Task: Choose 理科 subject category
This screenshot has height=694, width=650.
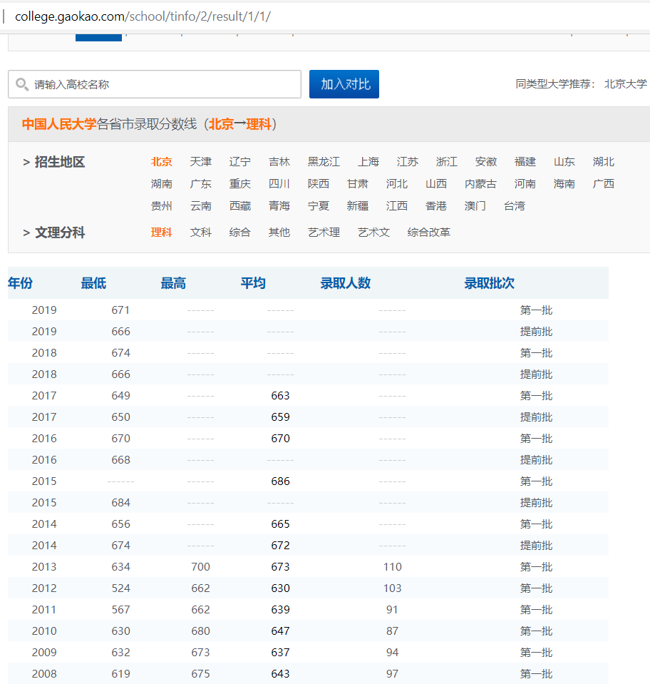Action: (x=161, y=233)
